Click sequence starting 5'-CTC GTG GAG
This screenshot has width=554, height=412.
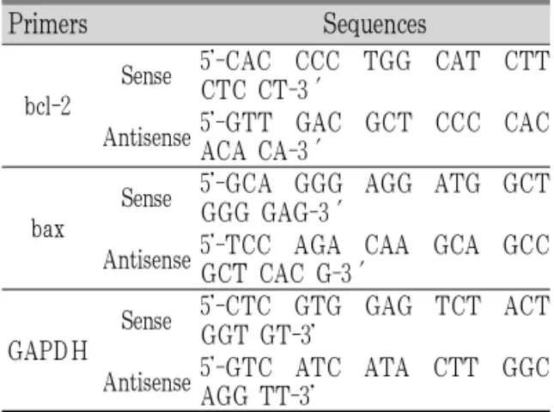[x=374, y=320]
